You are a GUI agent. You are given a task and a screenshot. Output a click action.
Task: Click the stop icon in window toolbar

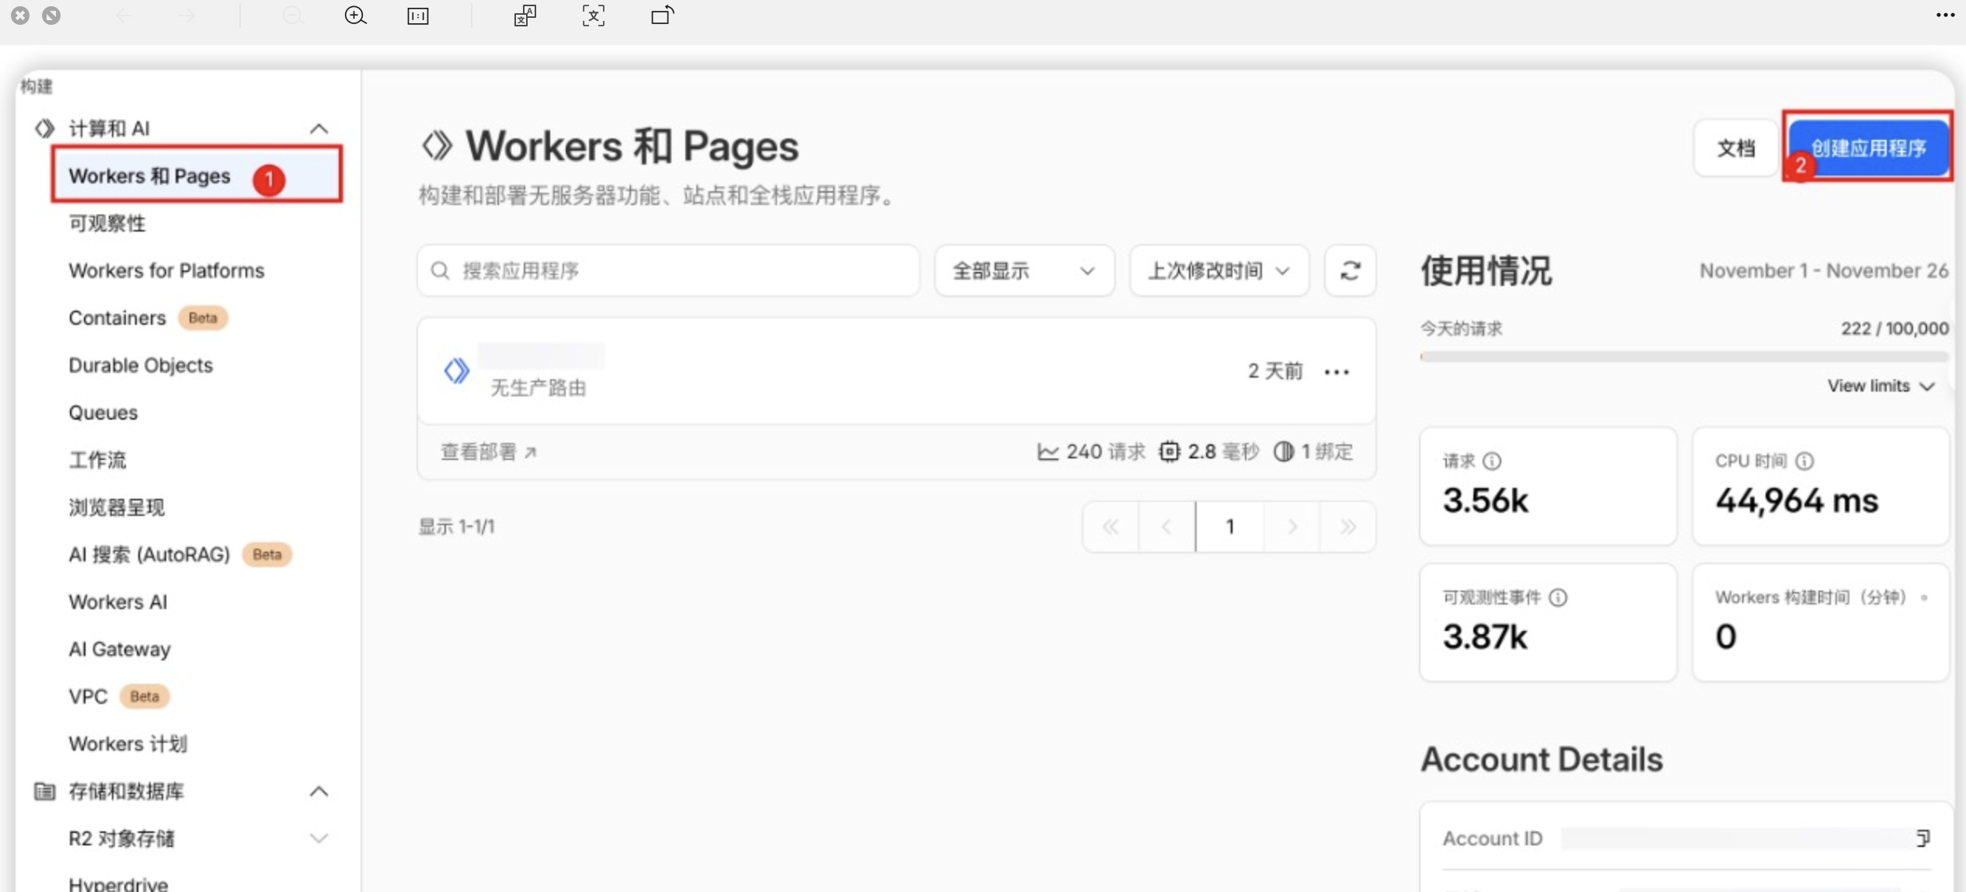pyautogui.click(x=51, y=15)
